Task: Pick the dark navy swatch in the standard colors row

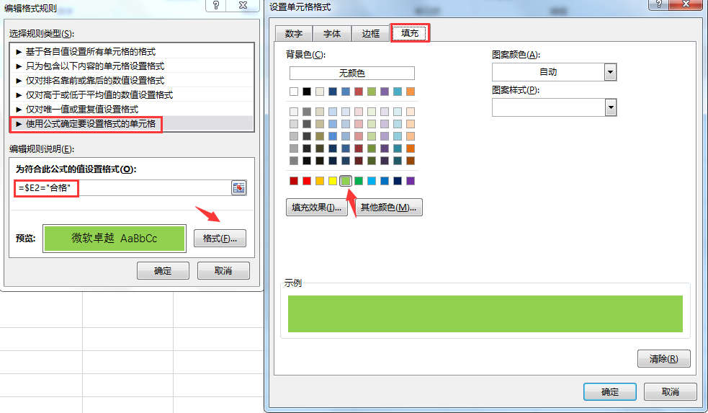Action: coord(398,181)
